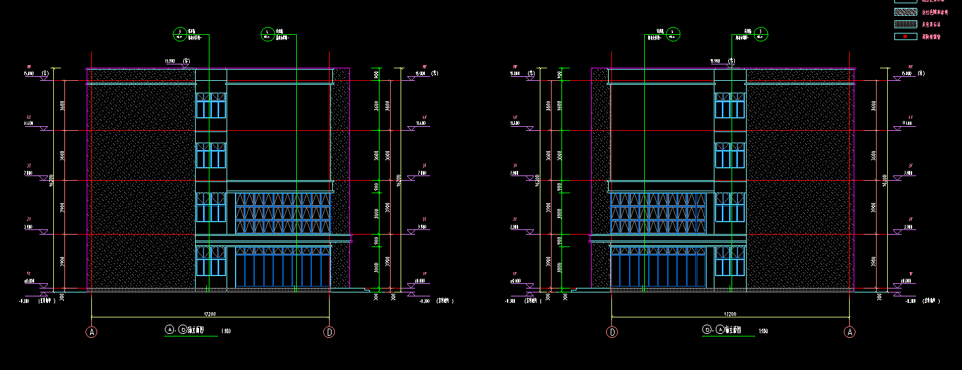This screenshot has width=962, height=370.
Task: Pick green callout circle 3 above left elevation
Action: (x=179, y=34)
